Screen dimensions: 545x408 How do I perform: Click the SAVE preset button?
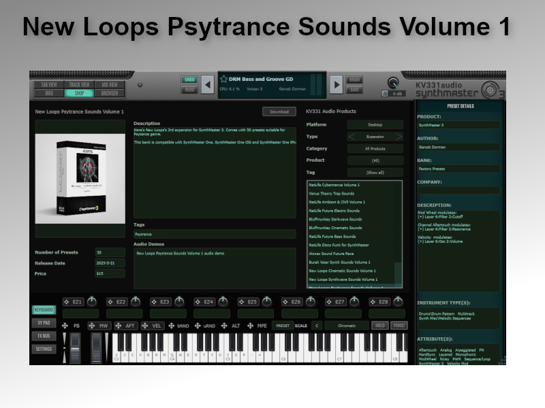[x=354, y=90]
